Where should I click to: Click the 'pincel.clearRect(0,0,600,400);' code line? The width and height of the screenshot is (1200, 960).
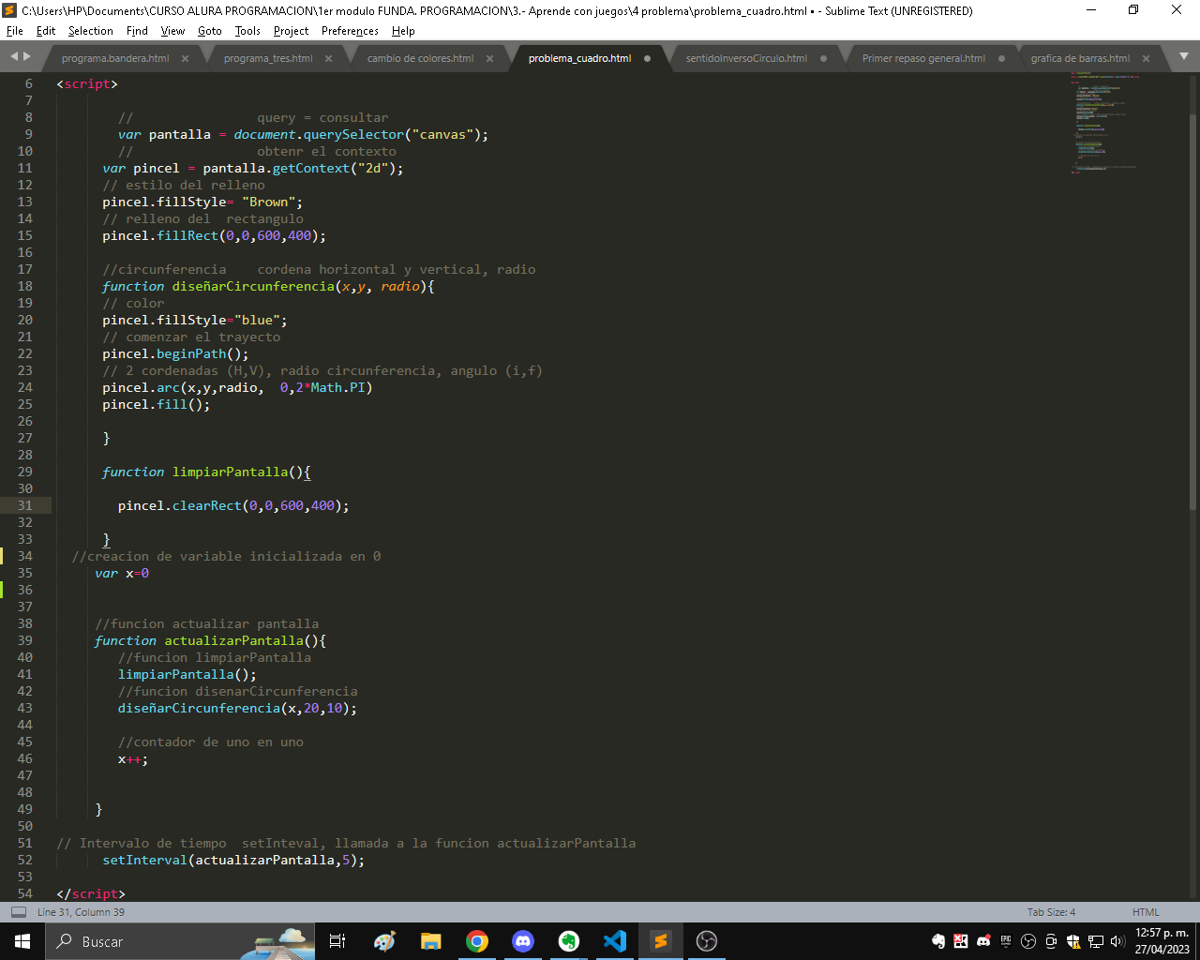click(x=233, y=505)
